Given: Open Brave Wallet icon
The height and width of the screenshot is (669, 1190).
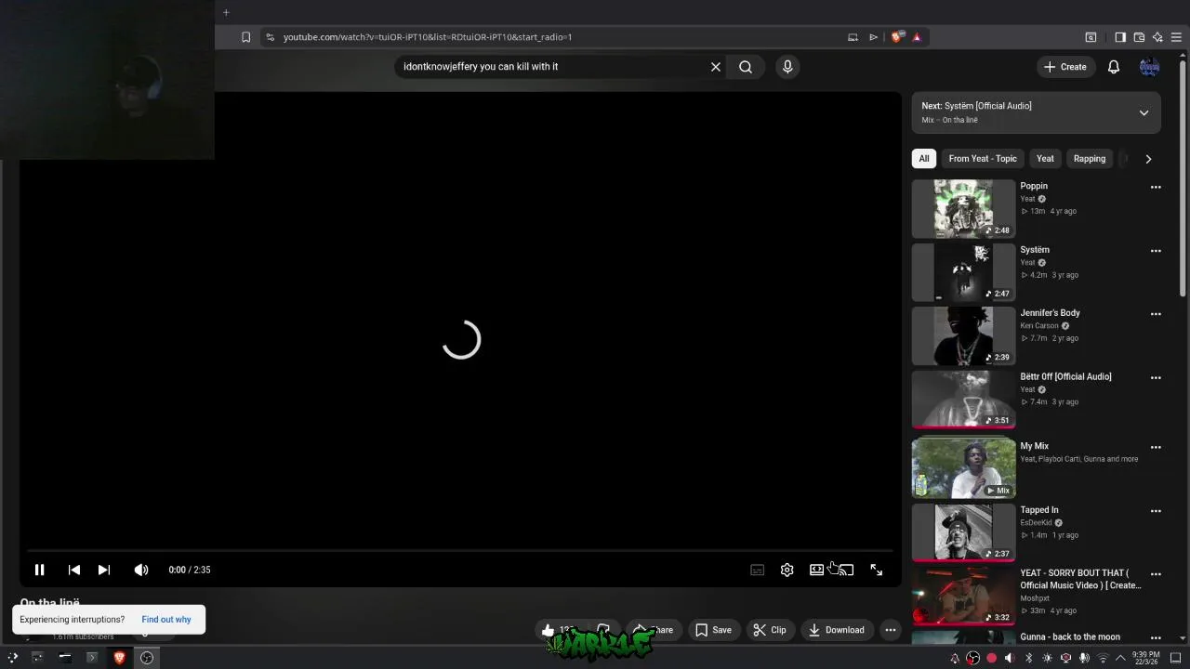Looking at the screenshot, I should (1139, 37).
